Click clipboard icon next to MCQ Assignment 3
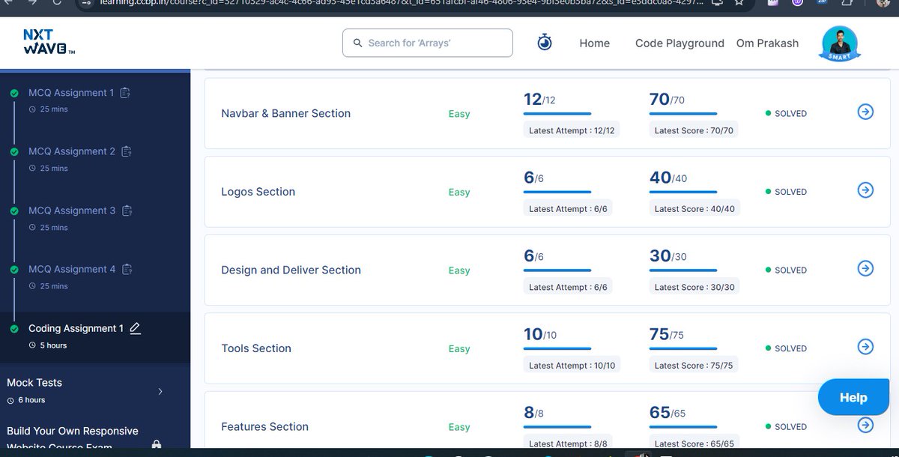The height and width of the screenshot is (457, 899). 127,211
